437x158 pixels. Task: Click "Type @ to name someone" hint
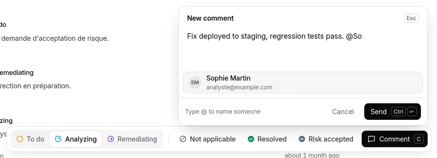point(223,111)
